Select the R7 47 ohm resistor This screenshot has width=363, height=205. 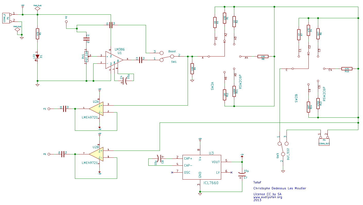299,34
